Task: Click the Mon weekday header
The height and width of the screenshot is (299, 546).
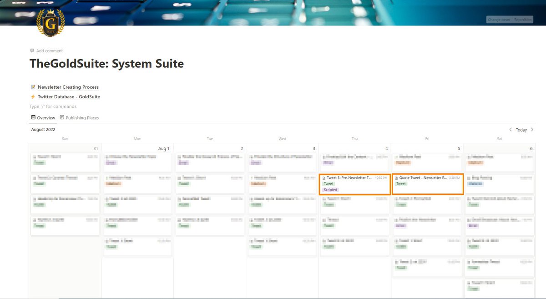Action: (137, 138)
